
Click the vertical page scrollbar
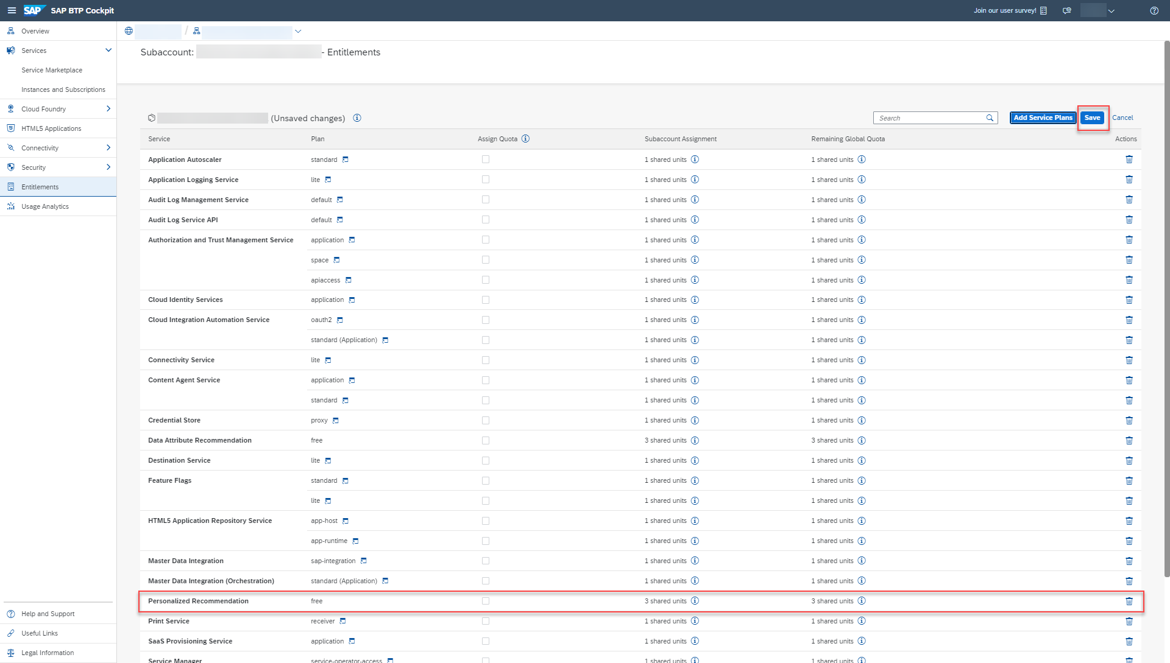1166,308
